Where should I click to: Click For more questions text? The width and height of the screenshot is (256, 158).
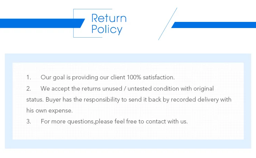(67, 121)
